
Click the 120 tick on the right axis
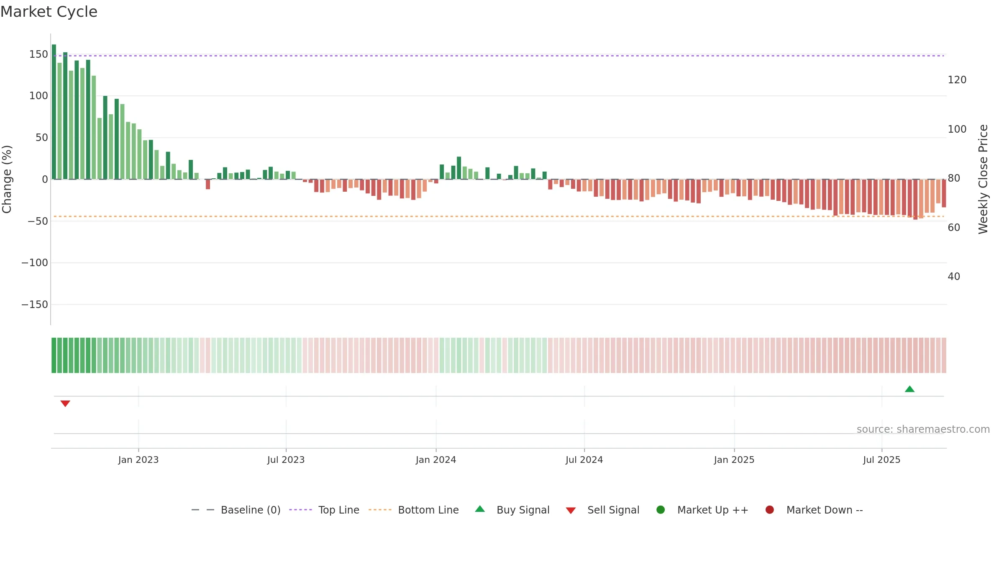(x=957, y=80)
